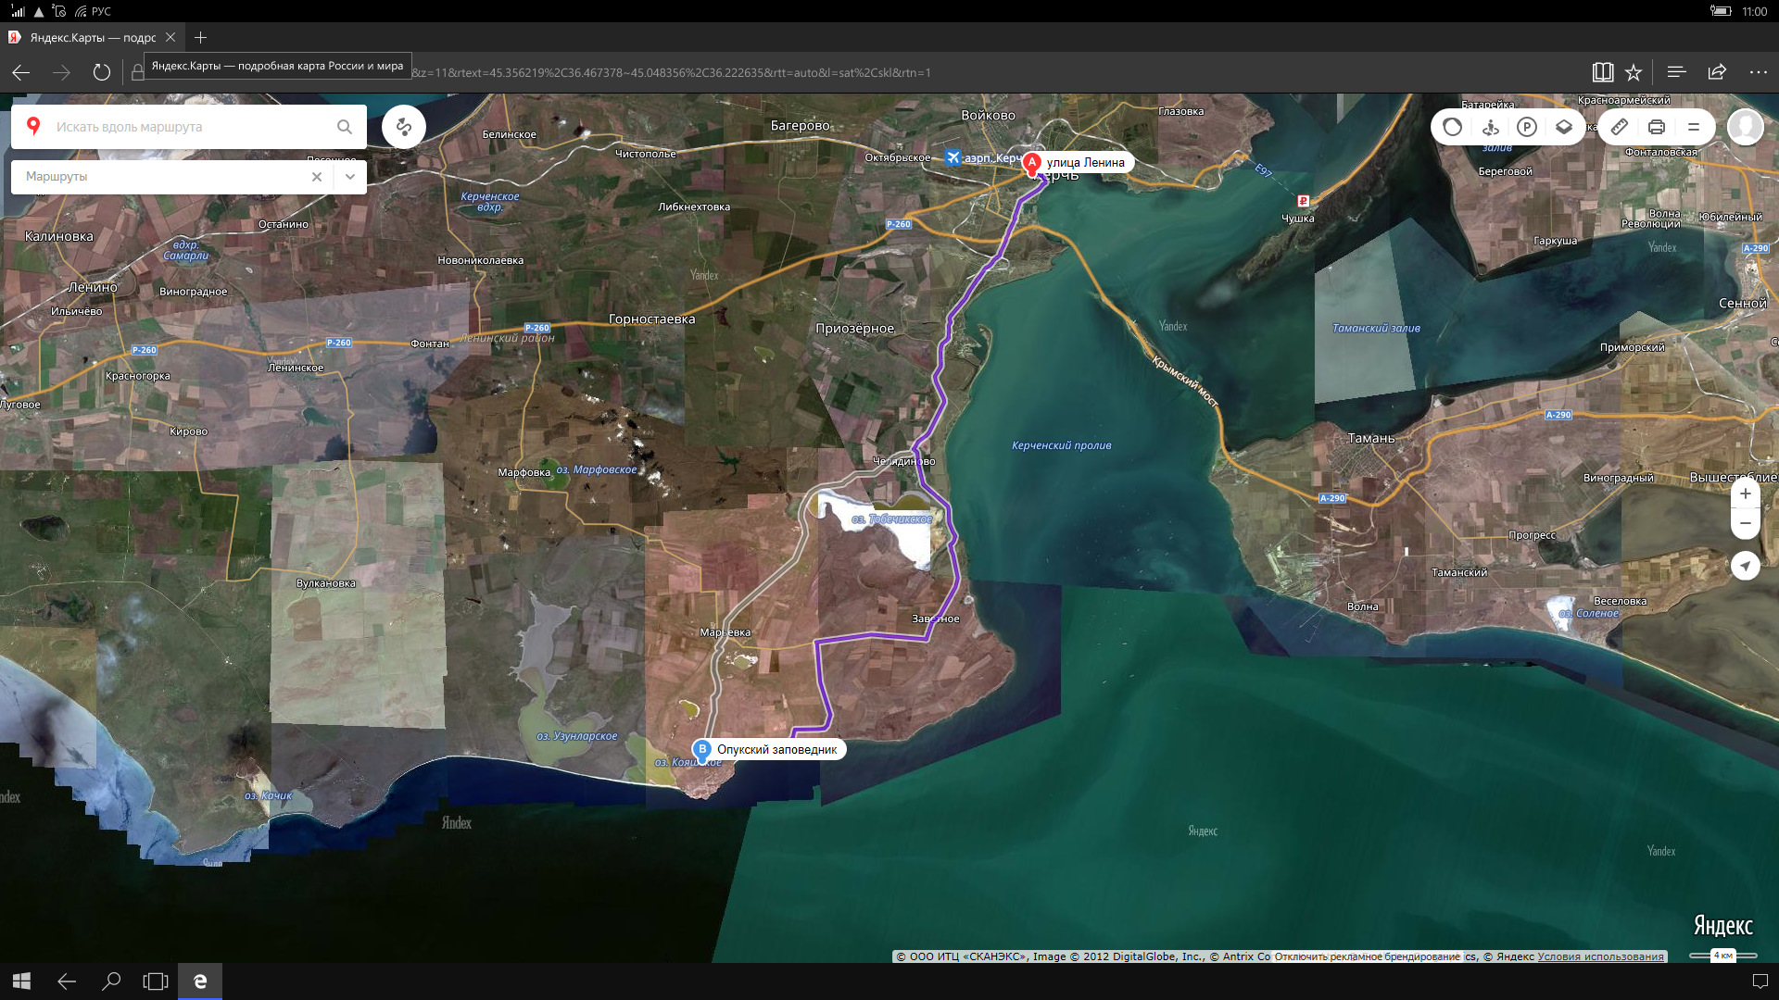Toggle the traffic layer circle icon
Screen dimensions: 1779x1000
[1452, 127]
